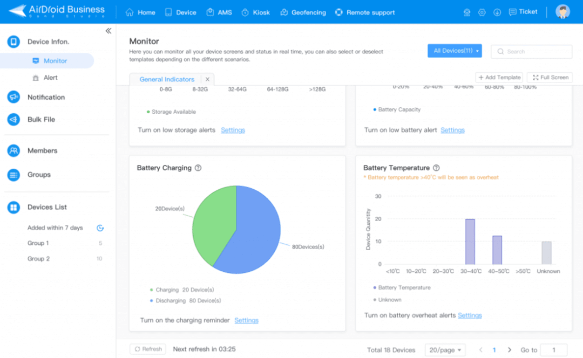The height and width of the screenshot is (358, 583).
Task: Click the Add Template button
Action: pyautogui.click(x=499, y=77)
